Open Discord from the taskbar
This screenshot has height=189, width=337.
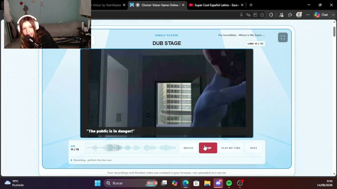pos(218,183)
